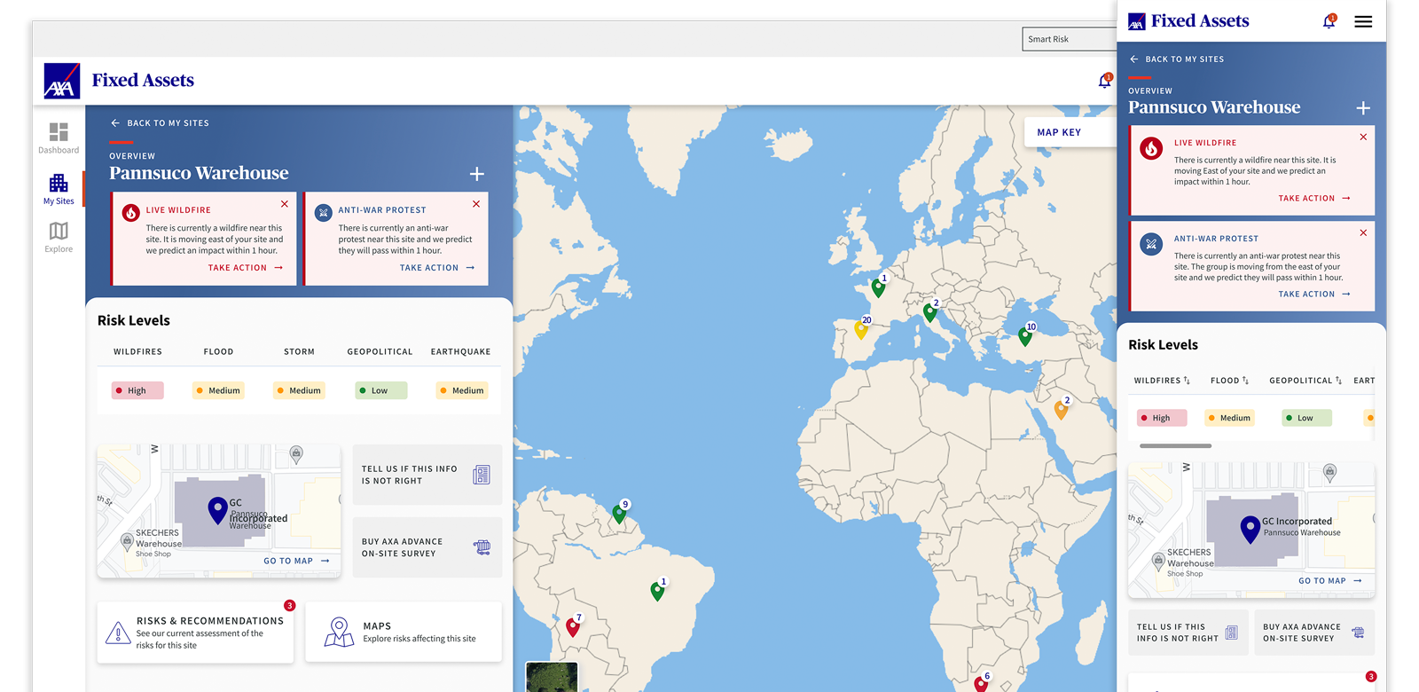Expand Pannsuco Warehouse overview with plus icon

[476, 174]
